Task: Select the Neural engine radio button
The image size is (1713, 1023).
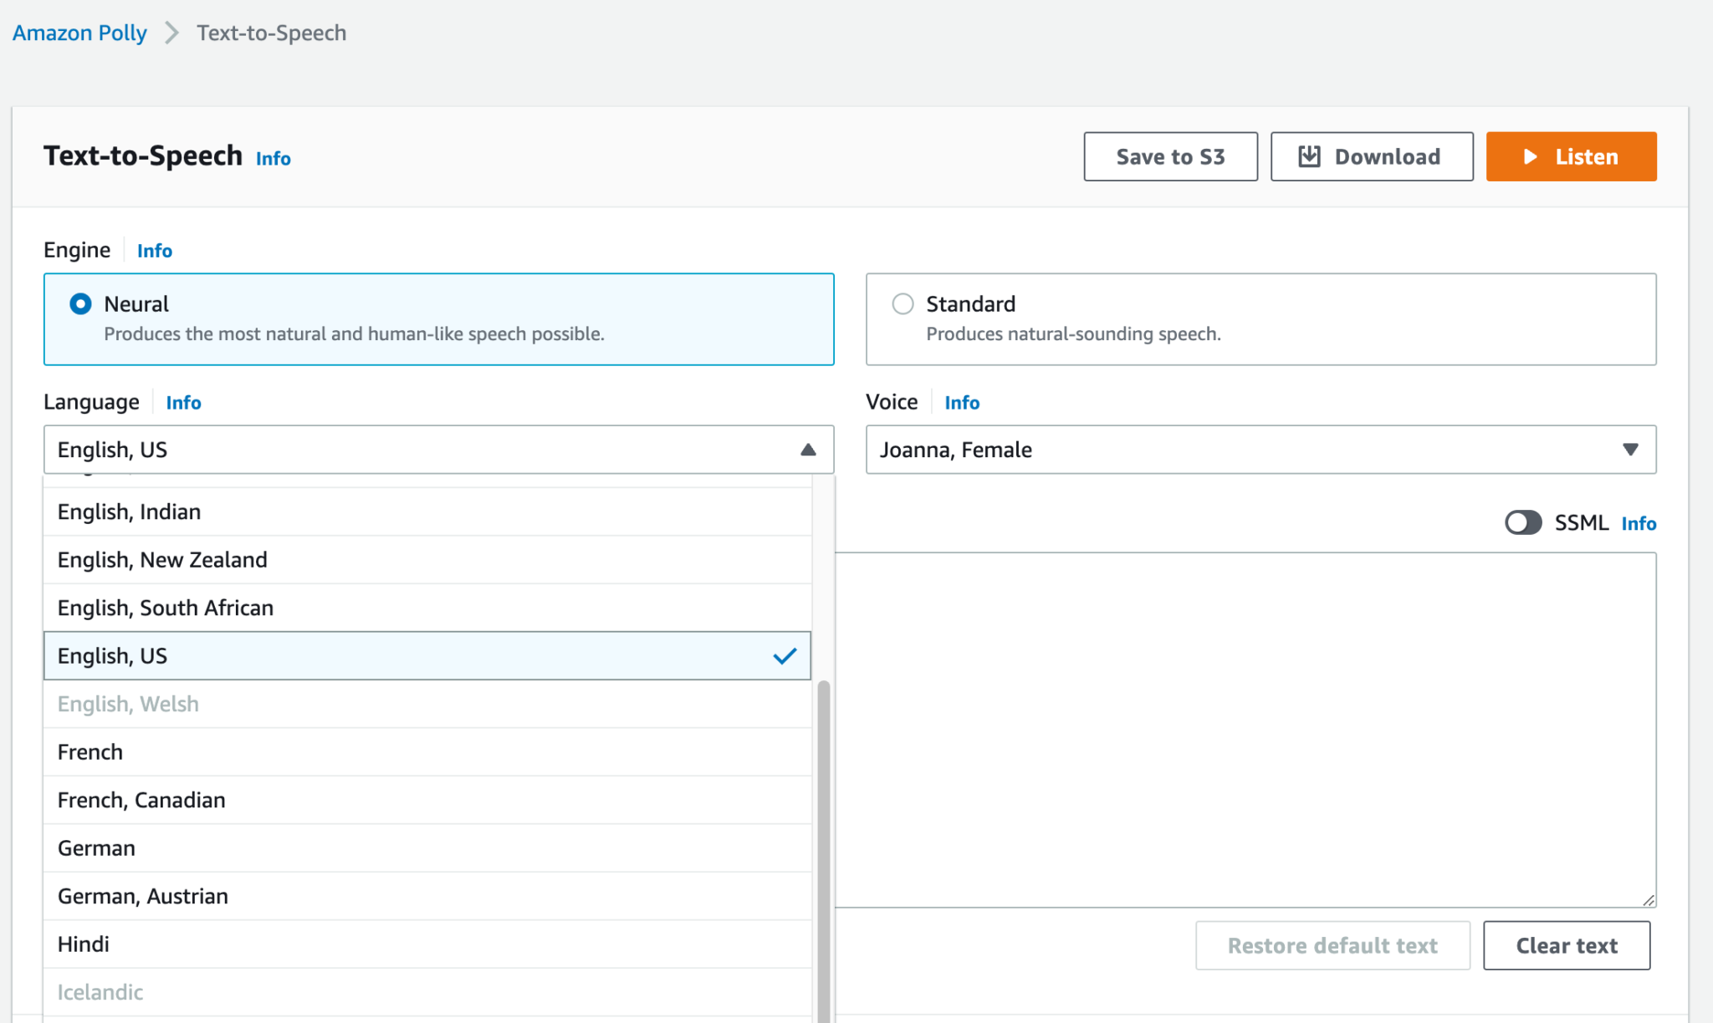Action: click(x=80, y=303)
